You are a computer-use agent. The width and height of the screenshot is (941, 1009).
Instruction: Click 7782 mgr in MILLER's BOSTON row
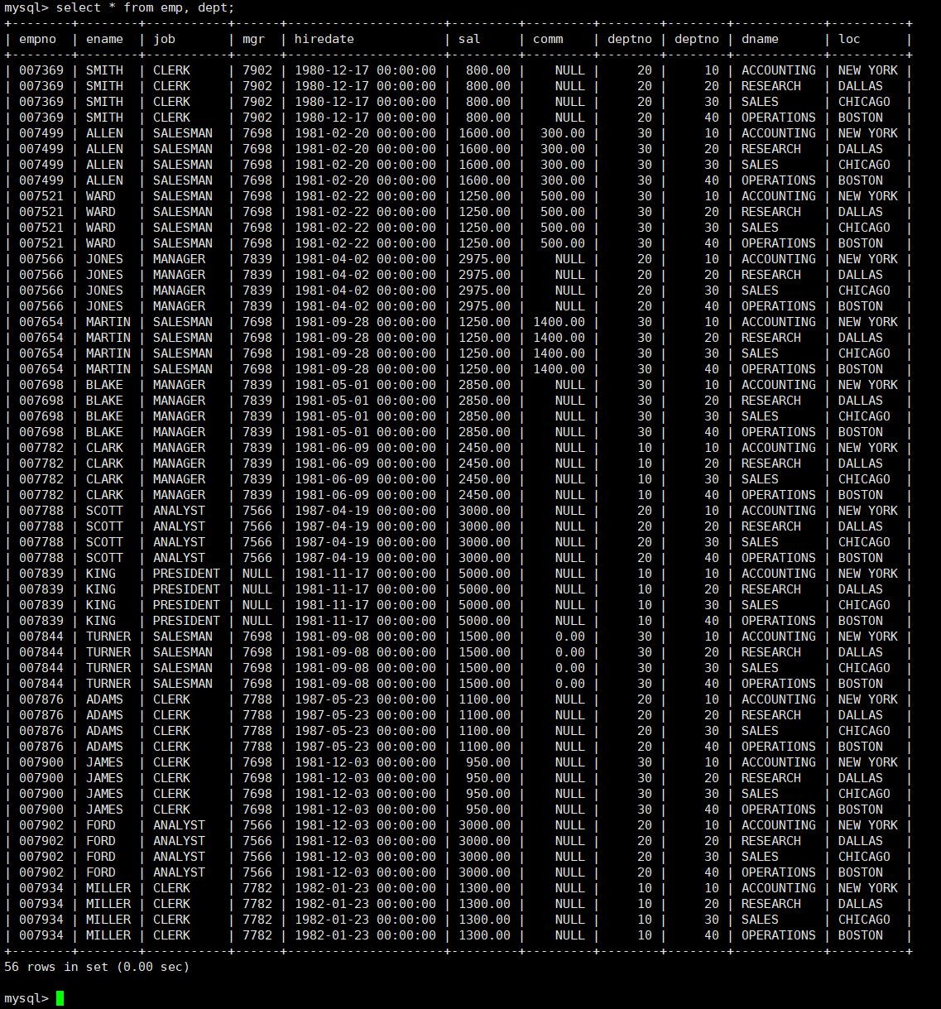pyautogui.click(x=257, y=935)
